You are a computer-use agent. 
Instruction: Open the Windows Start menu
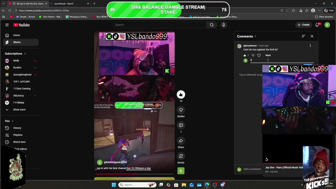tap(114, 185)
